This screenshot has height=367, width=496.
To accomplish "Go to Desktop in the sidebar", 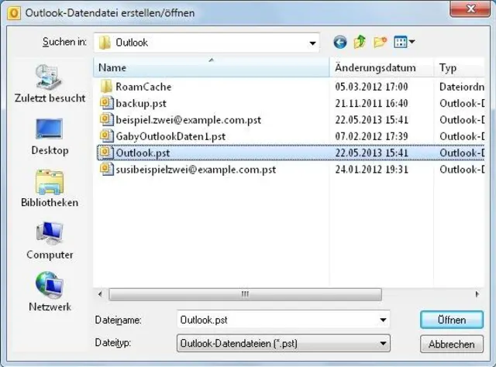I will [50, 137].
